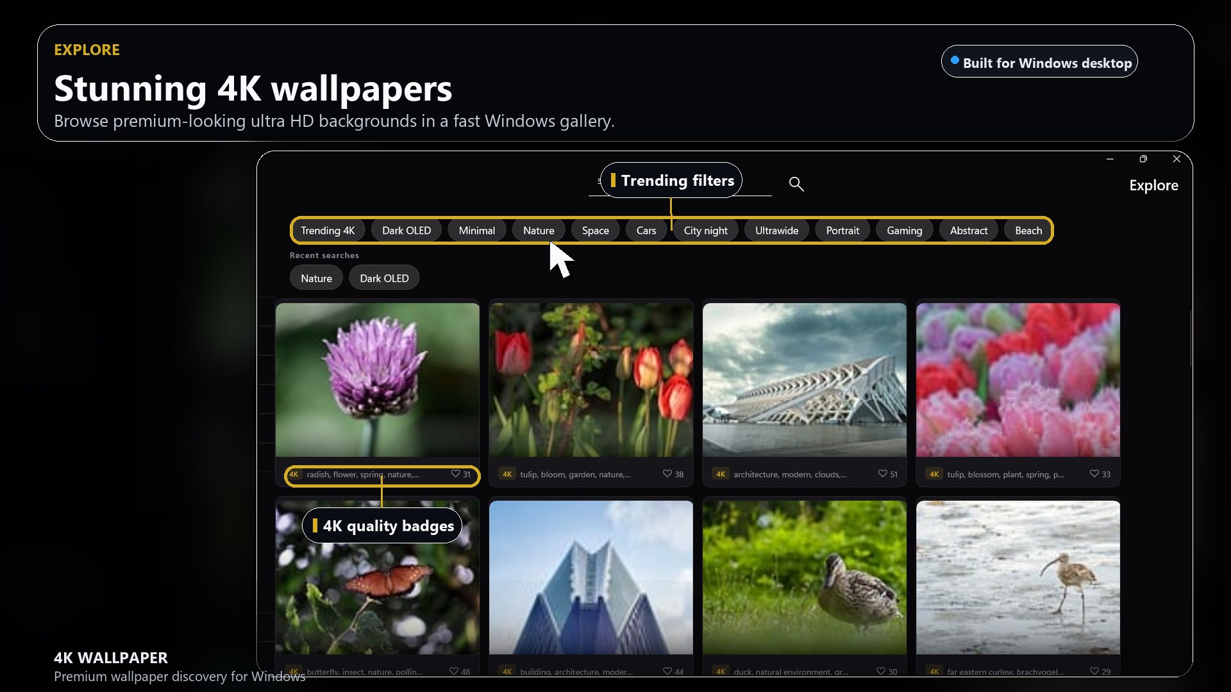Choose the Gaming filter chip

pyautogui.click(x=905, y=231)
